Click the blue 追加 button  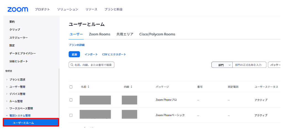point(74,54)
